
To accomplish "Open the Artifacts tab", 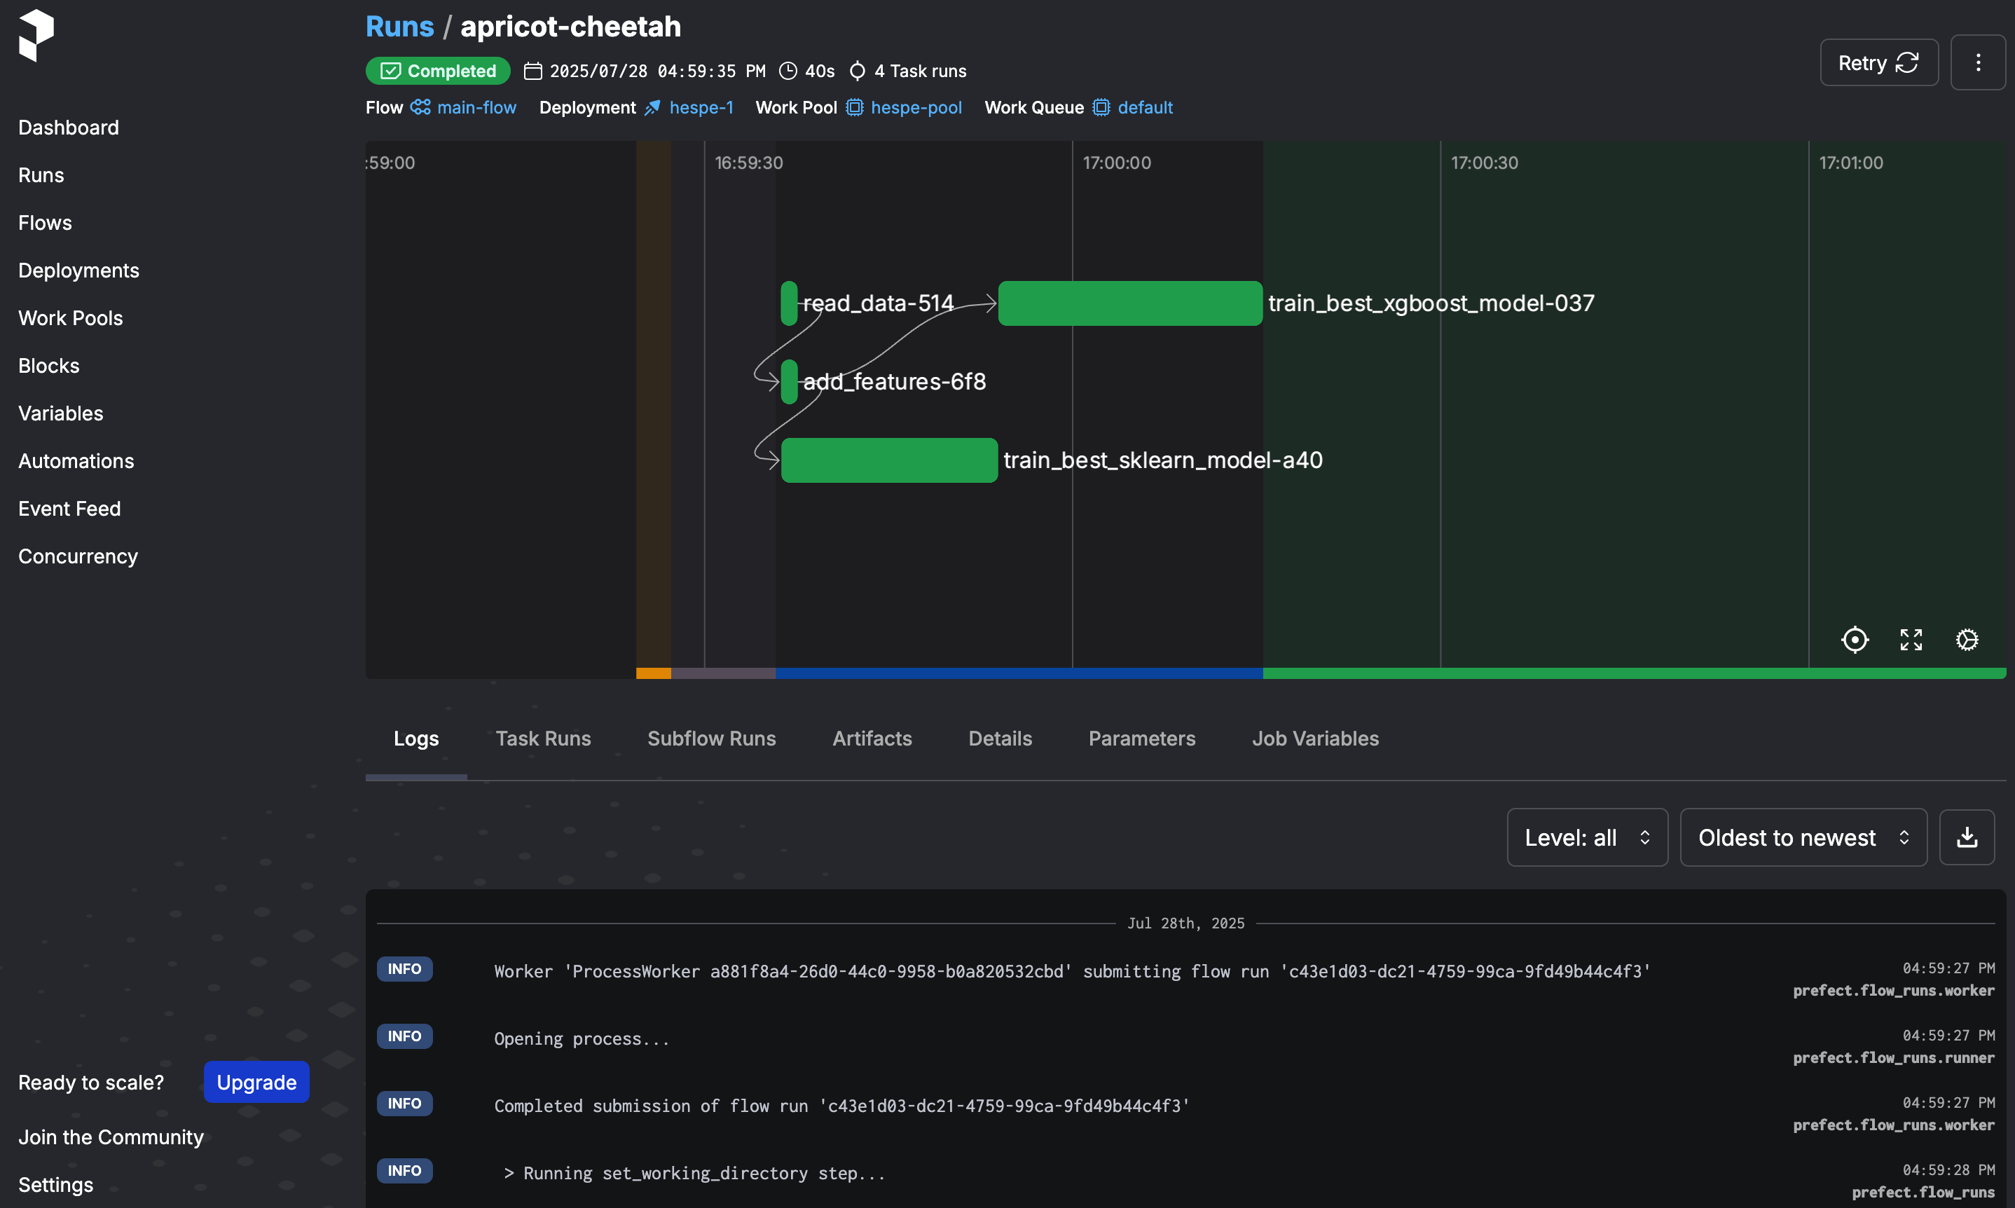I will click(x=872, y=739).
